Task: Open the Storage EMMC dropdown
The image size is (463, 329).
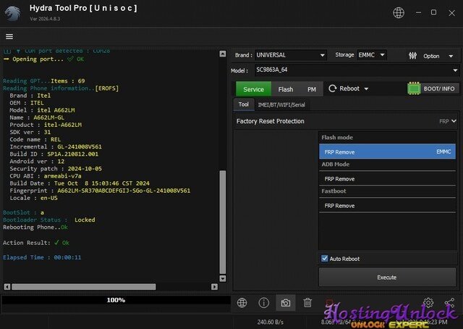Action: pos(371,55)
